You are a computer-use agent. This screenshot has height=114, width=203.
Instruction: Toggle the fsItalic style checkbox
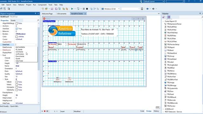pyautogui.click(x=16, y=85)
